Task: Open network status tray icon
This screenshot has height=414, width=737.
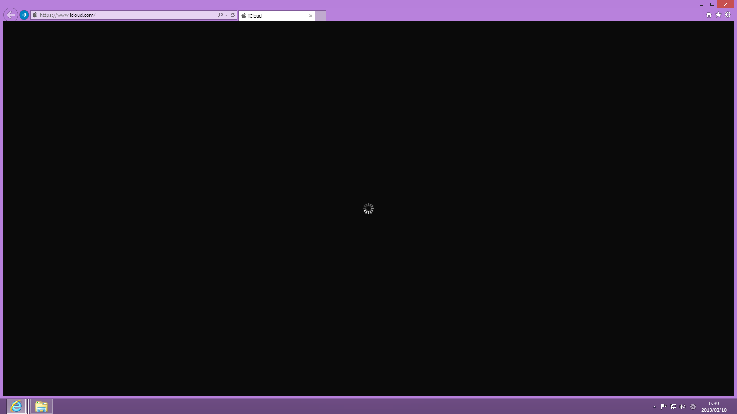Action: pyautogui.click(x=673, y=407)
